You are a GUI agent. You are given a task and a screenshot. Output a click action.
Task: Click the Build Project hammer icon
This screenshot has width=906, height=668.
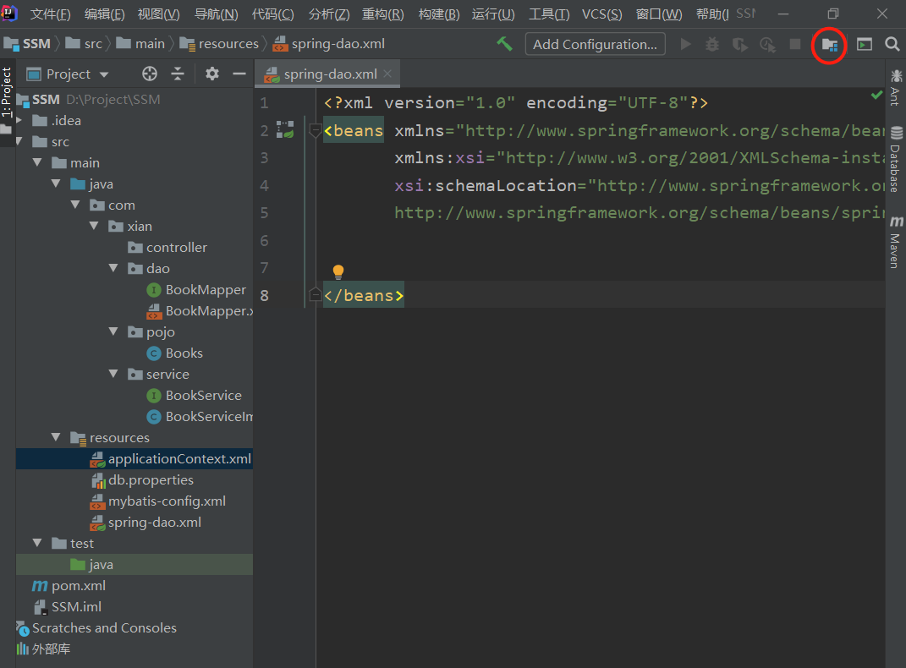504,44
